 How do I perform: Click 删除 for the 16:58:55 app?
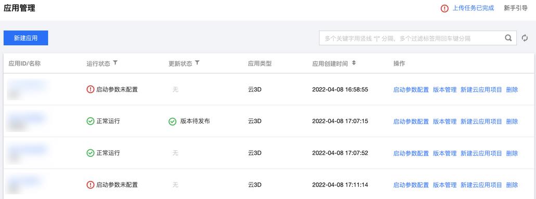[512, 90]
